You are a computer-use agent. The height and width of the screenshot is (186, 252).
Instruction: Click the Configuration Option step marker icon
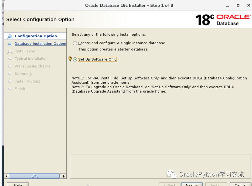(x=10, y=36)
